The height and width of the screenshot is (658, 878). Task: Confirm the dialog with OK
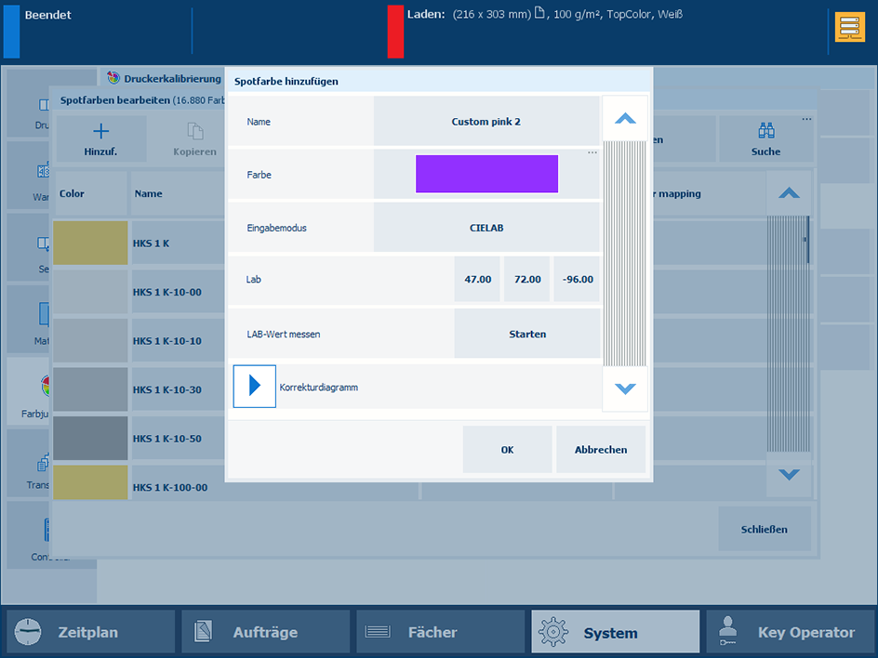pyautogui.click(x=507, y=450)
